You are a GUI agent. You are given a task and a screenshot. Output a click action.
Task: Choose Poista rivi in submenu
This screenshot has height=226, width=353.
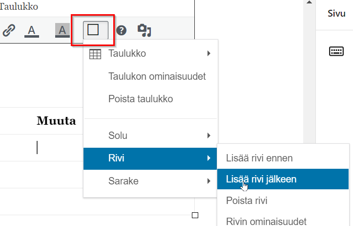[x=247, y=201]
